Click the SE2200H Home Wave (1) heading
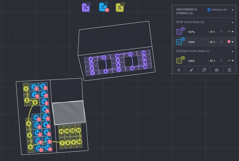Image resolution: width=239 pixels, height=161 pixels. pyautogui.click(x=193, y=51)
